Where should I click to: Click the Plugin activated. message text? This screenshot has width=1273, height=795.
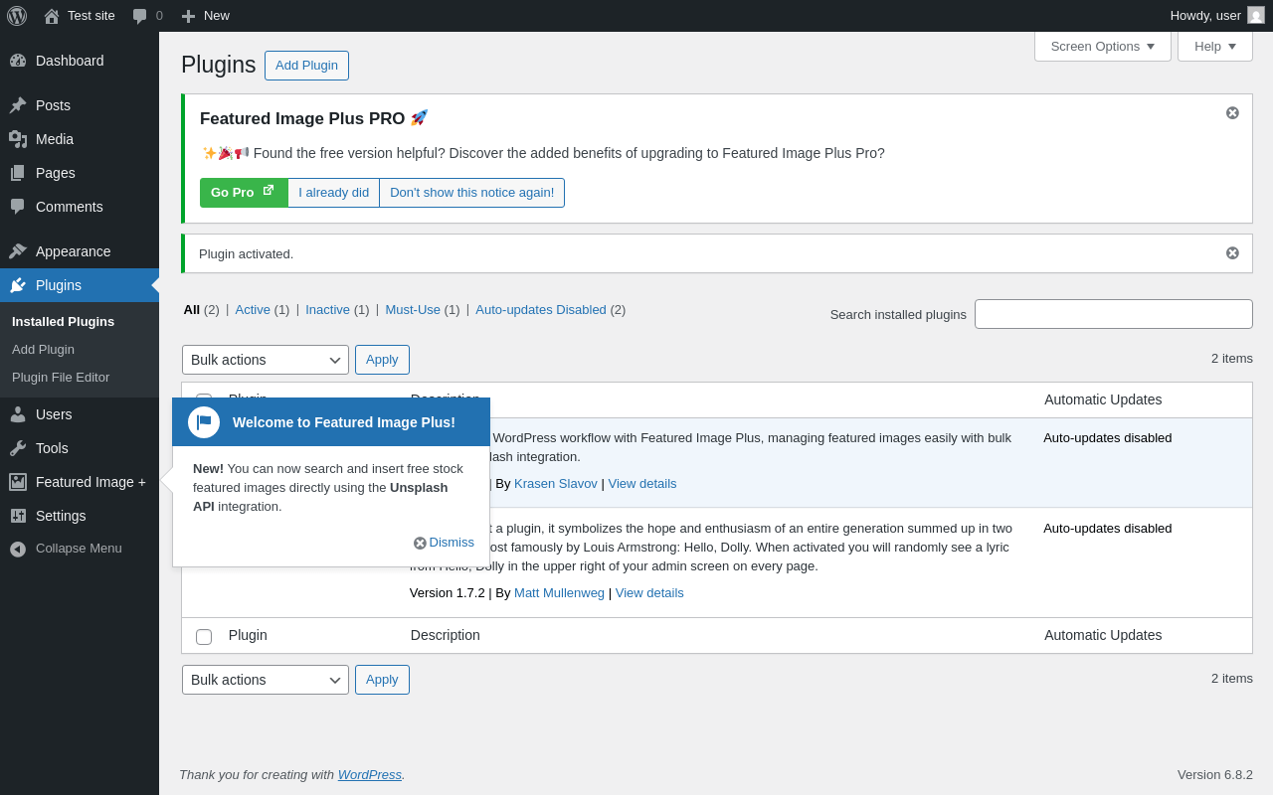click(x=247, y=254)
